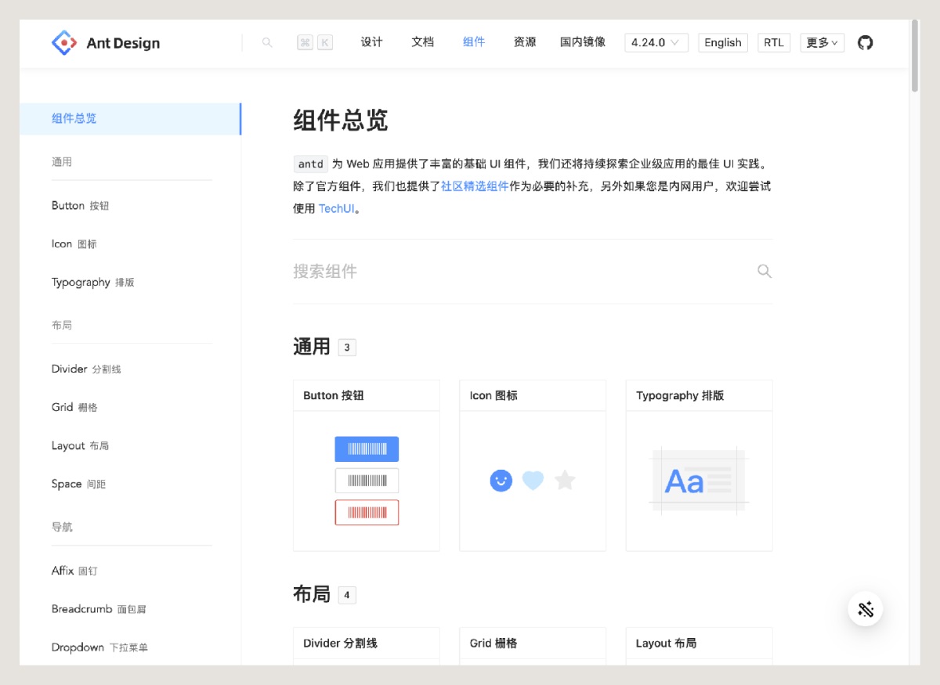The image size is (940, 685).
Task: Click the Button card preview image
Action: (x=367, y=481)
